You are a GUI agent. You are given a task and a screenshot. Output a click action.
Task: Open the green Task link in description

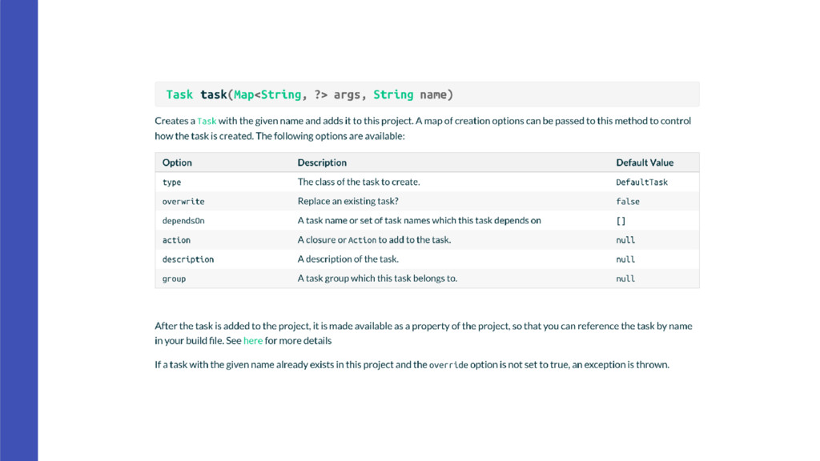[207, 122]
